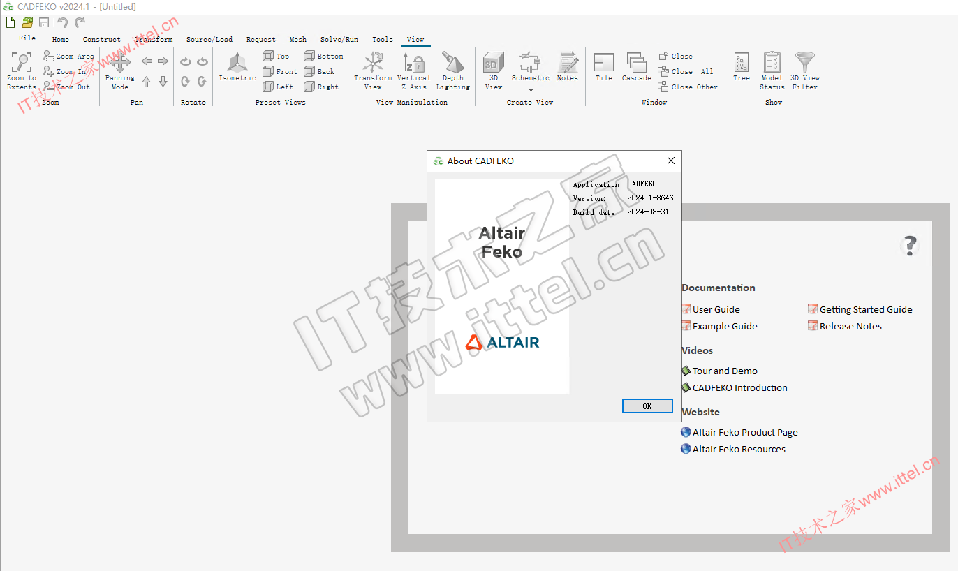Open the Example Guide link

point(719,326)
